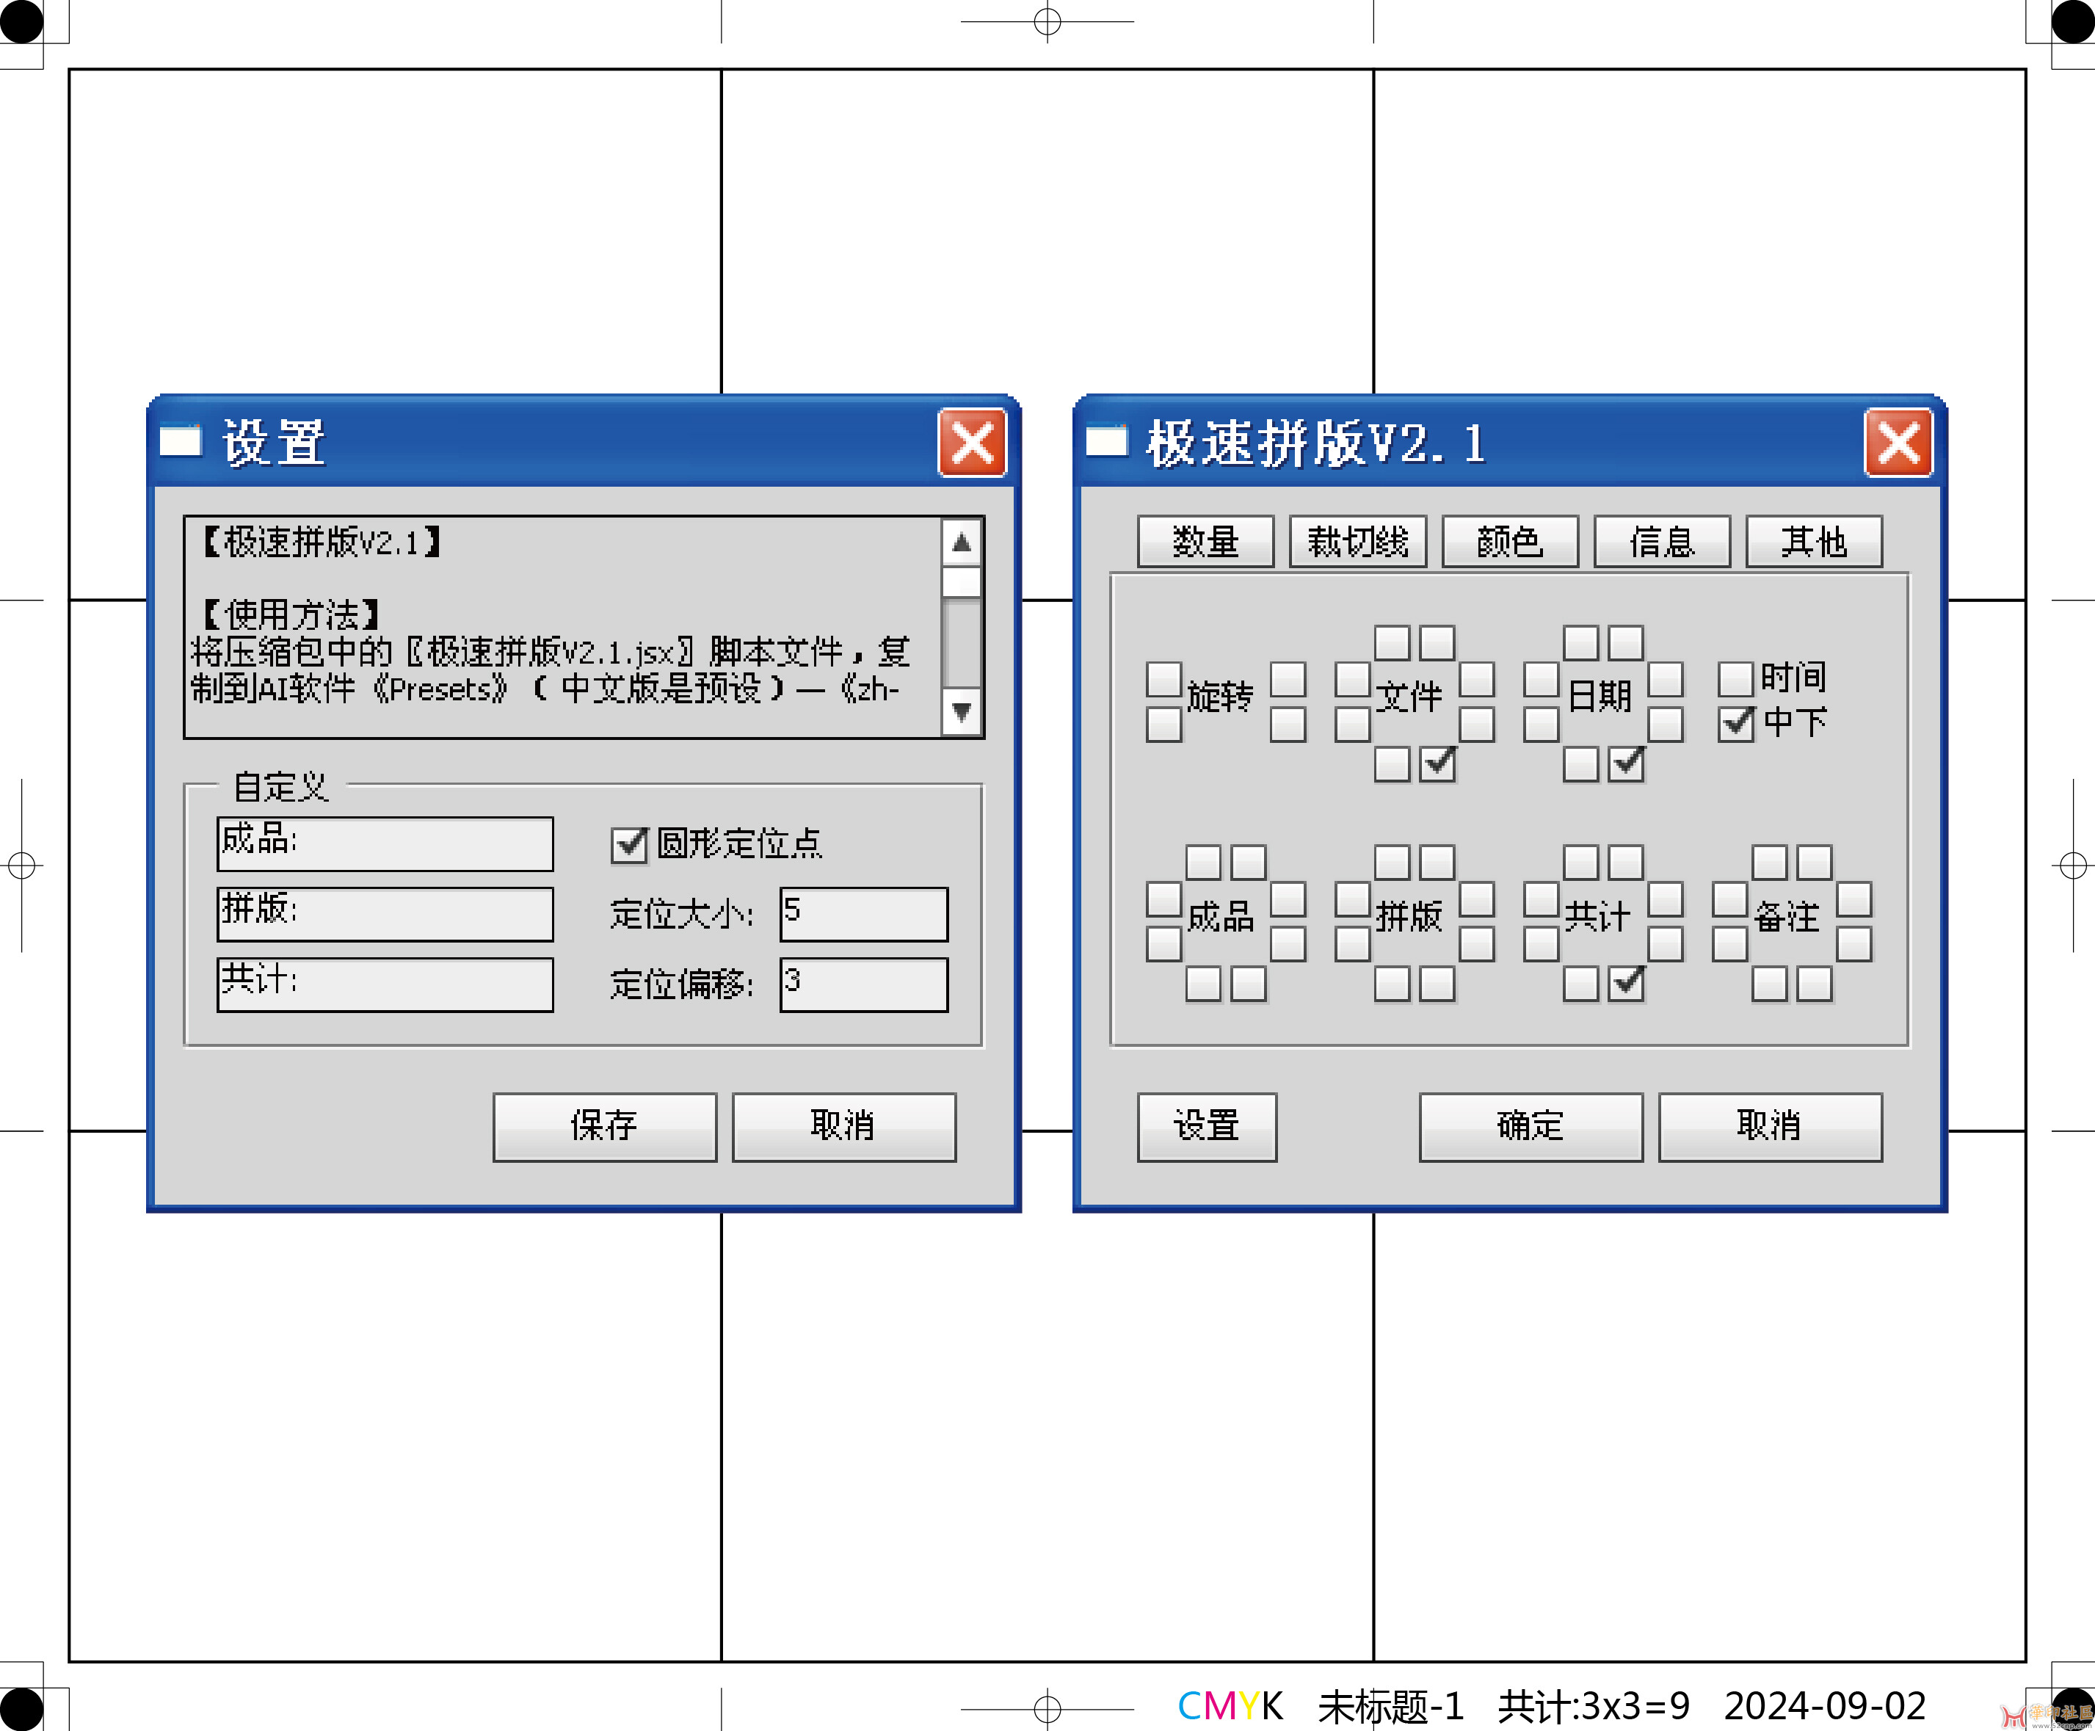Tick the top-right checkbox above 备注
2095x1731 pixels.
1814,863
